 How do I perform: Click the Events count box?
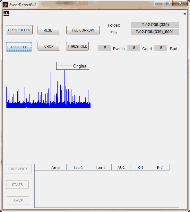tap(105, 48)
